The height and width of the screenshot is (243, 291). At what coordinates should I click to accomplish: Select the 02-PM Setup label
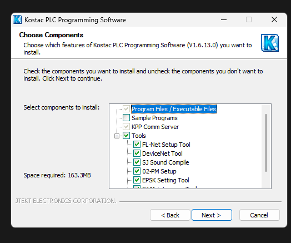pyautogui.click(x=159, y=171)
